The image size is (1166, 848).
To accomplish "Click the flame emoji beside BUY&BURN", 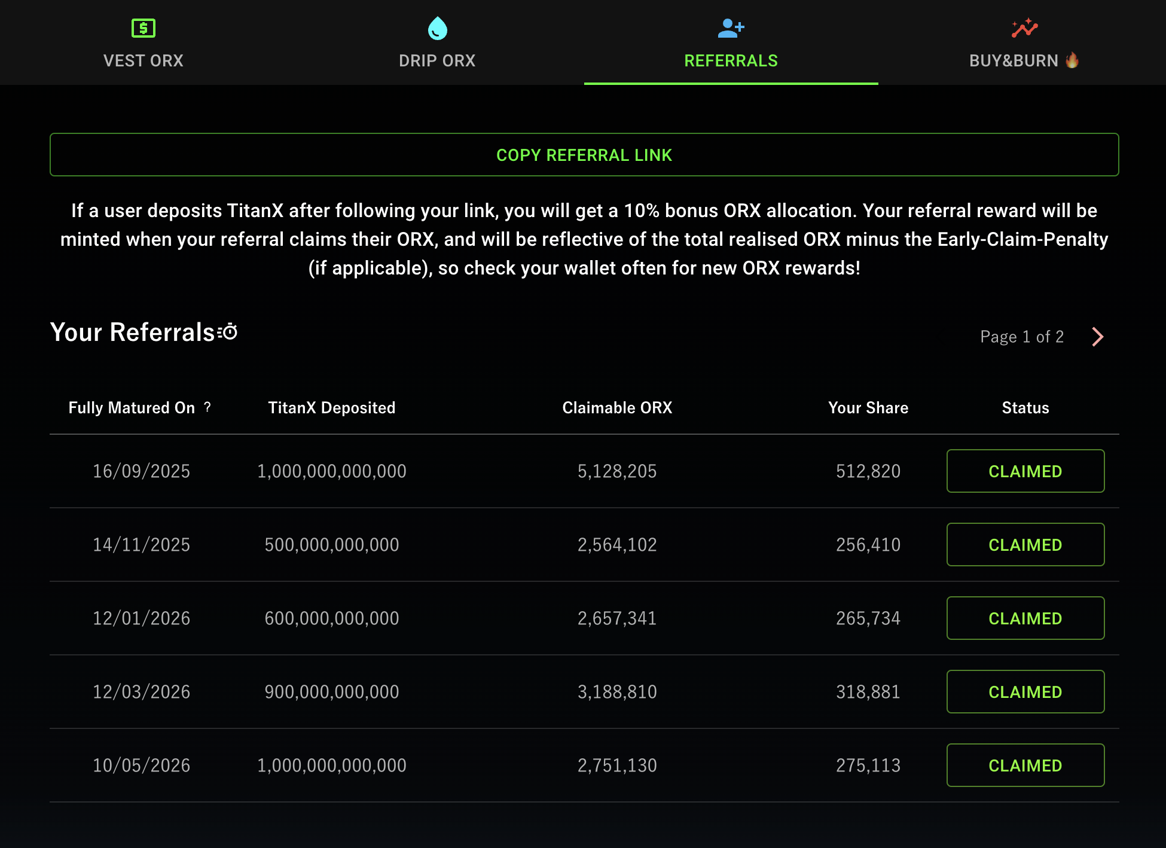I will pos(1072,60).
